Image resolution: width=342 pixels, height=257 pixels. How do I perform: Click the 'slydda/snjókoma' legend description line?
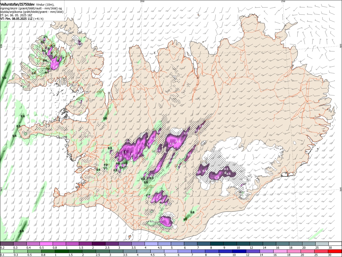(x=32, y=12)
